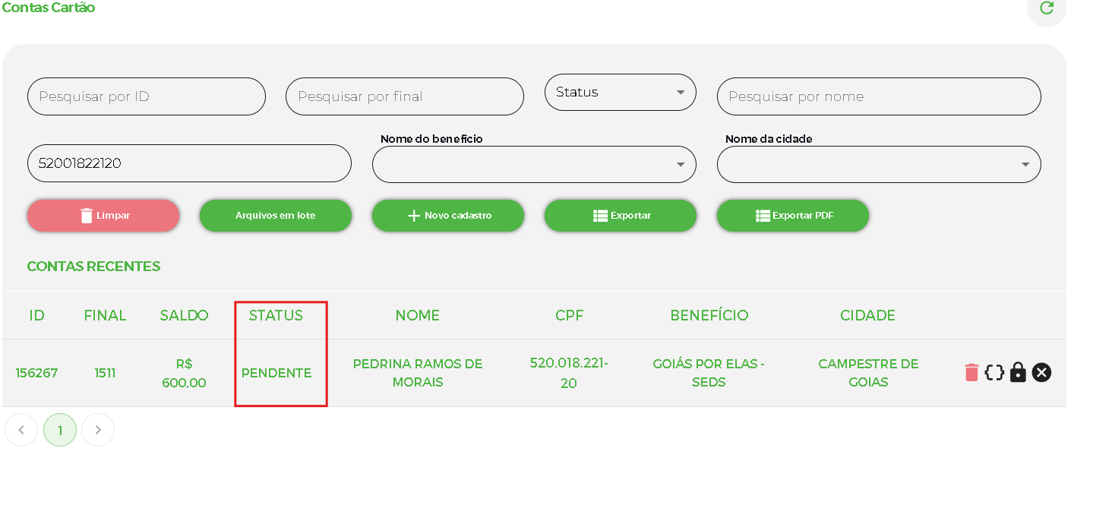Go to the previous page arrow
This screenshot has height=505, width=1093.
tap(21, 430)
